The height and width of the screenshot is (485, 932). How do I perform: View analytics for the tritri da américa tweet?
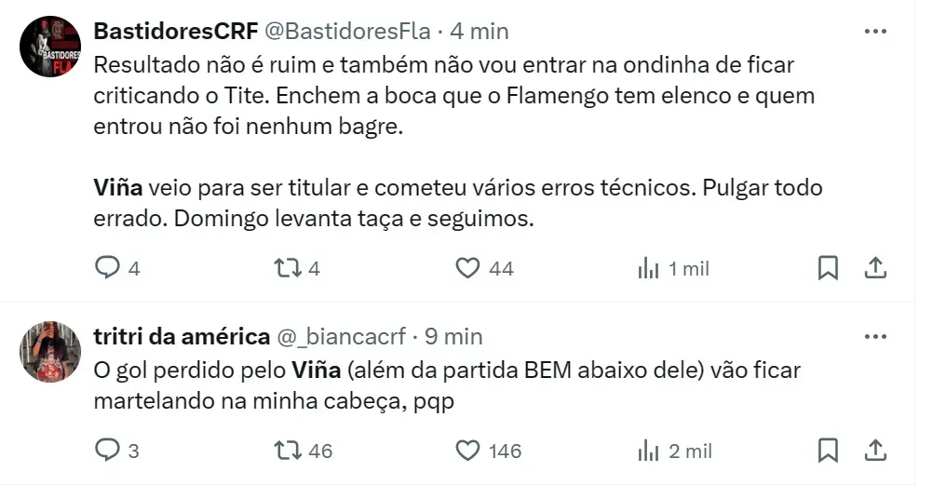(x=648, y=451)
